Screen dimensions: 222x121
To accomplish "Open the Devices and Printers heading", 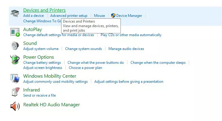I will 44,10.
